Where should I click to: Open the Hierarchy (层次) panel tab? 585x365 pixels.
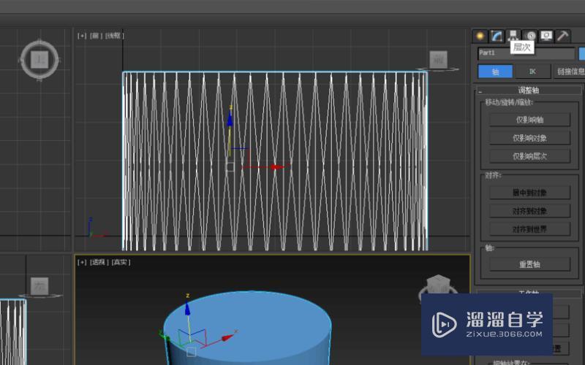pos(513,35)
